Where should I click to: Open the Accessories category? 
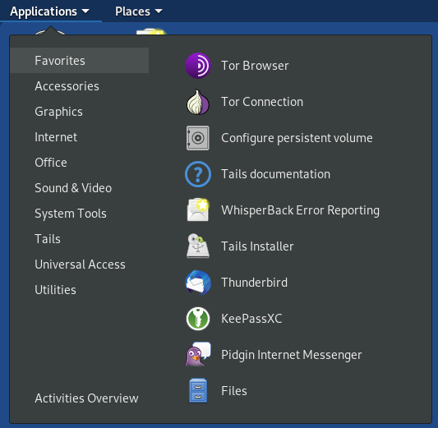click(80, 86)
